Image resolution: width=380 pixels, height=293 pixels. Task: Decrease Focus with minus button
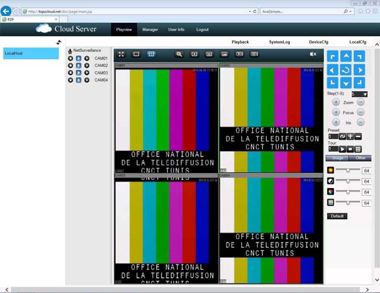361,113
